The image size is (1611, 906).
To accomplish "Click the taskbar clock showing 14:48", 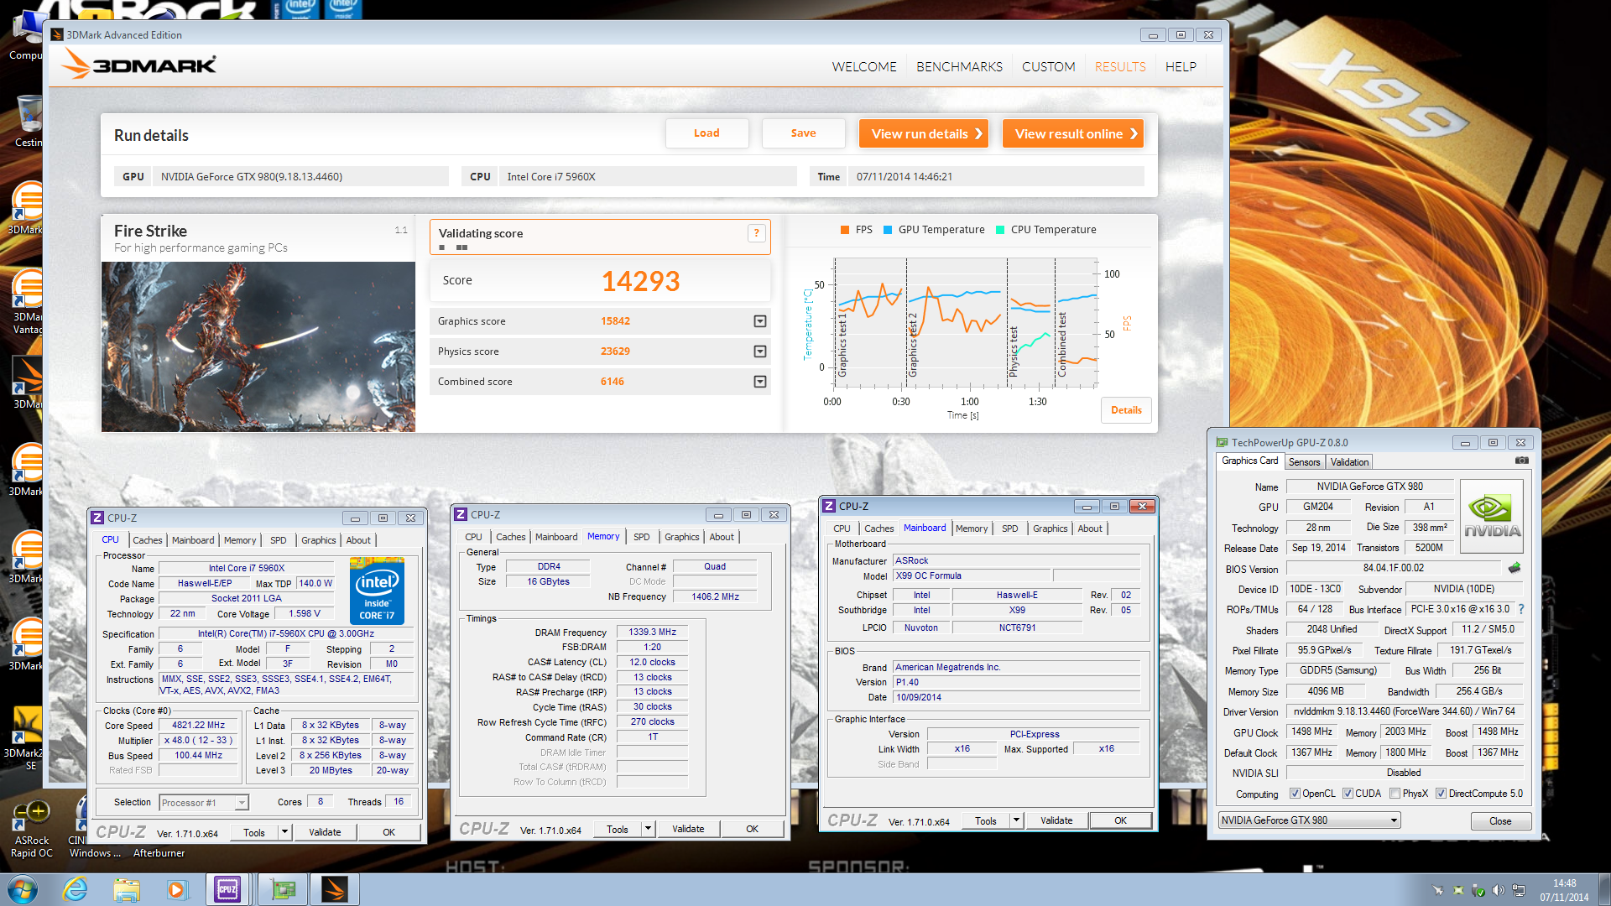I will [1564, 889].
